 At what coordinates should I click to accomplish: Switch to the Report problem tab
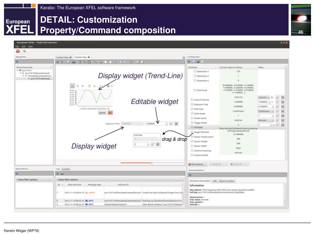(227, 181)
